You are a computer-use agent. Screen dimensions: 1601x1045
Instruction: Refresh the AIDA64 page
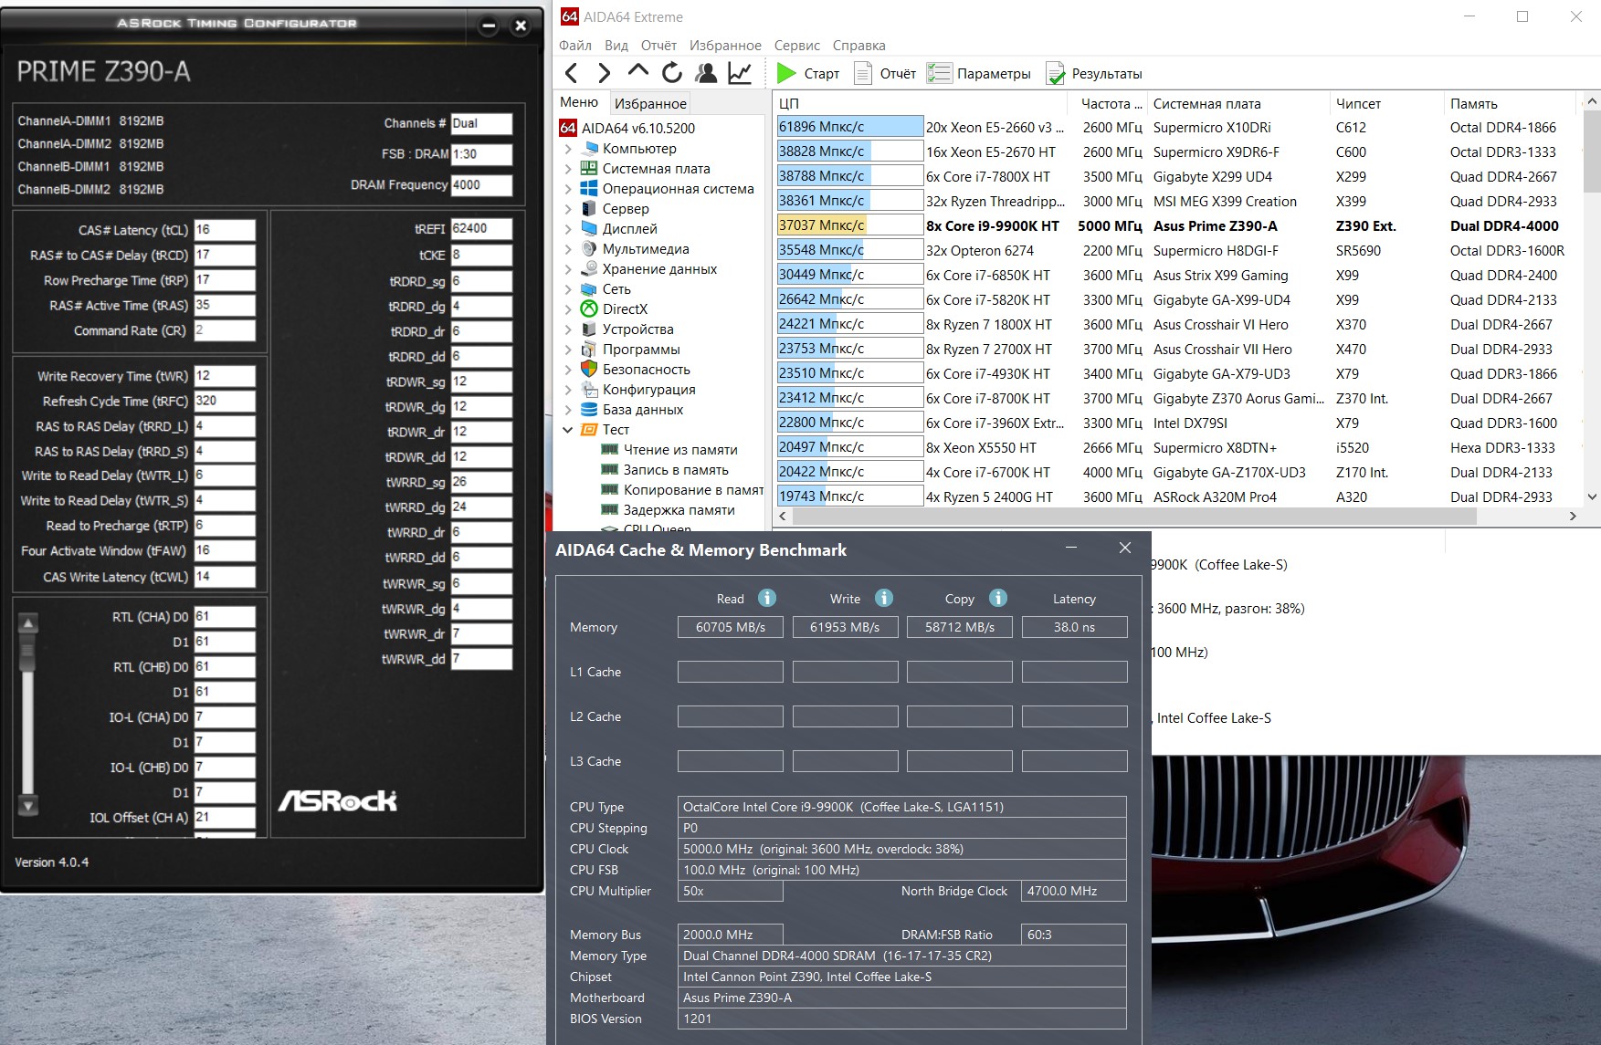pos(671,73)
